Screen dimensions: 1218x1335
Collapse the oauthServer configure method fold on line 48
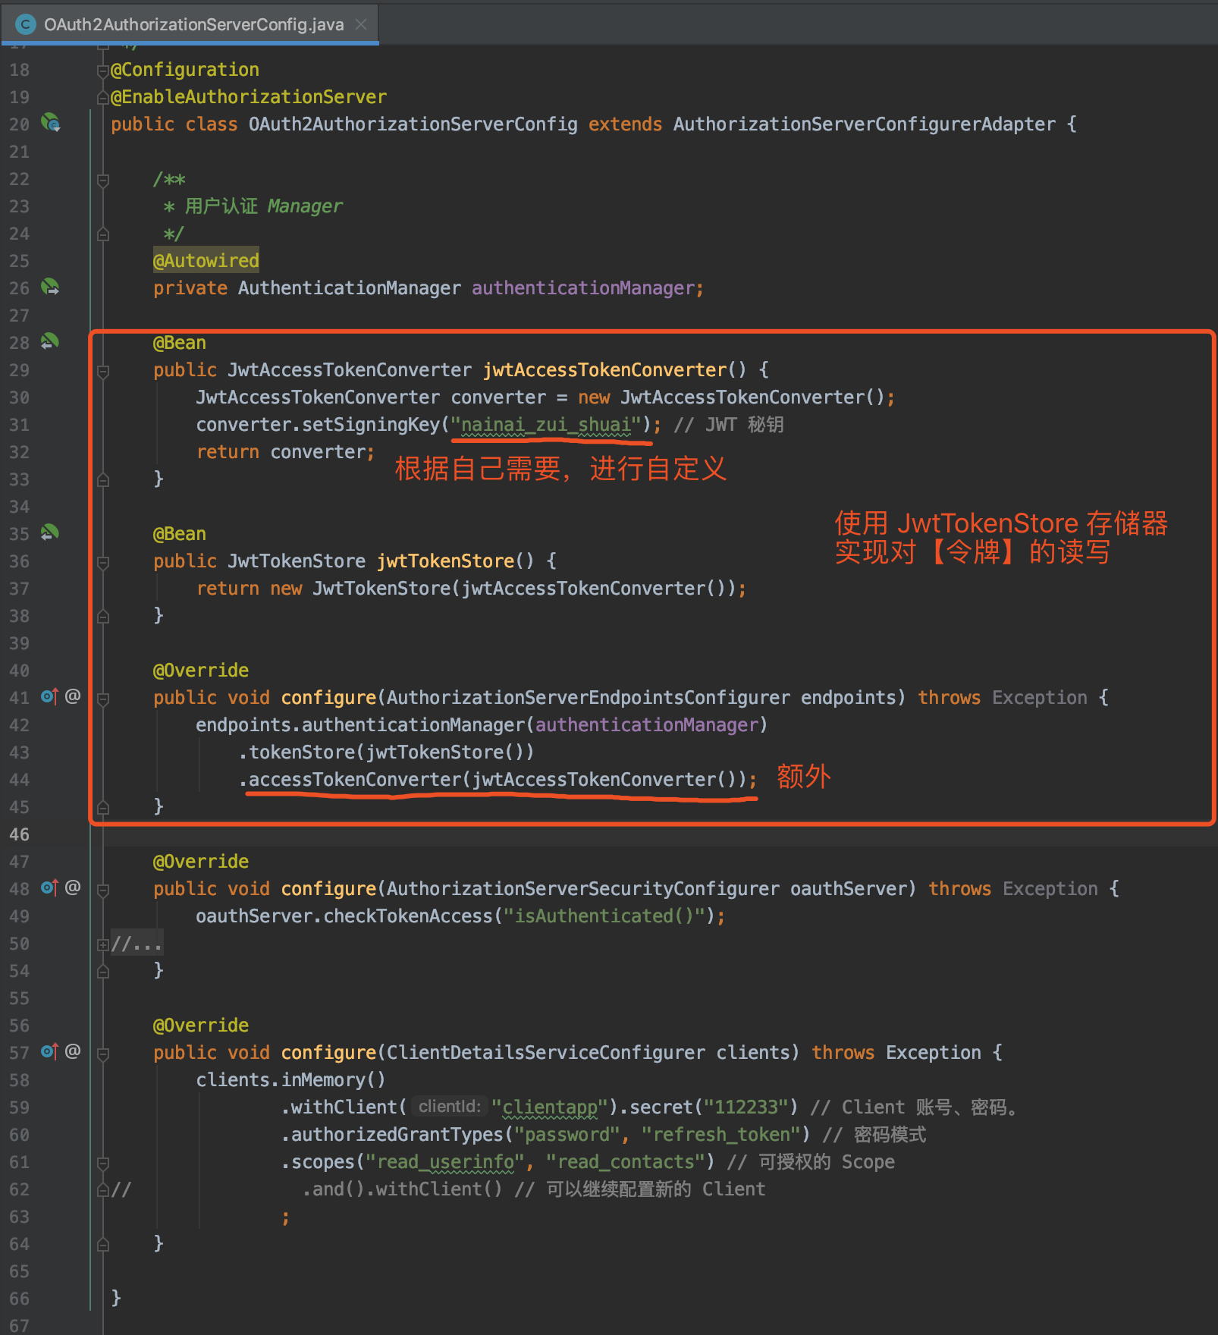tap(103, 891)
